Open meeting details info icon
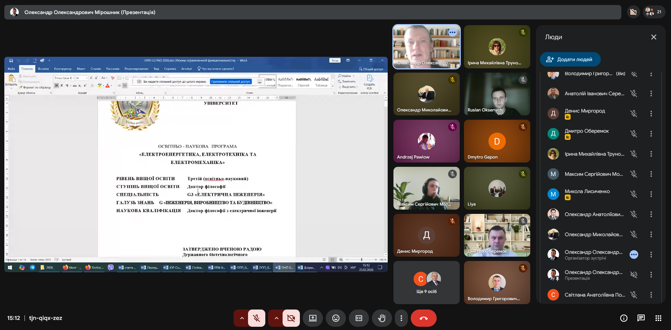Image resolution: width=671 pixels, height=330 pixels. tap(624, 318)
